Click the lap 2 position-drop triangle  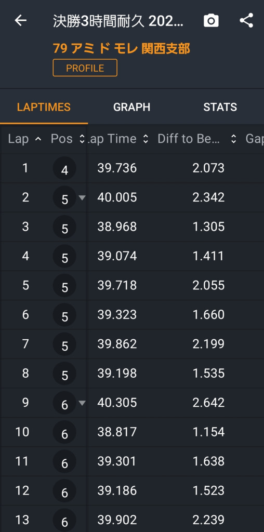pos(82,197)
